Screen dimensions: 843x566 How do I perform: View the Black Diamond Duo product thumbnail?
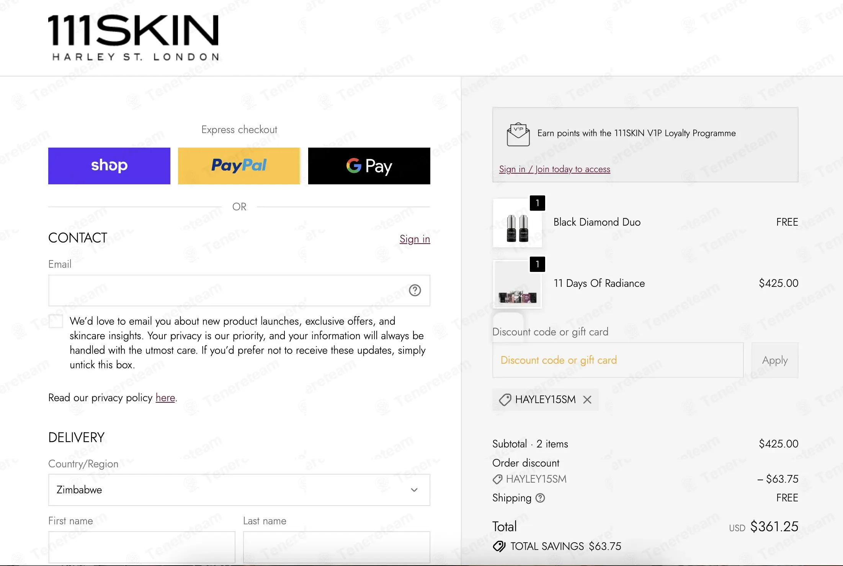(517, 223)
